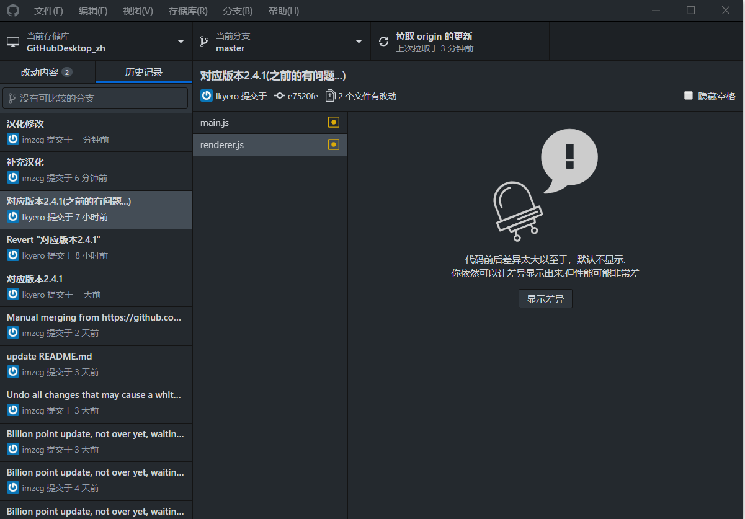Click the sync arrows icon for pulling origin
The width and height of the screenshot is (745, 519).
pos(384,42)
